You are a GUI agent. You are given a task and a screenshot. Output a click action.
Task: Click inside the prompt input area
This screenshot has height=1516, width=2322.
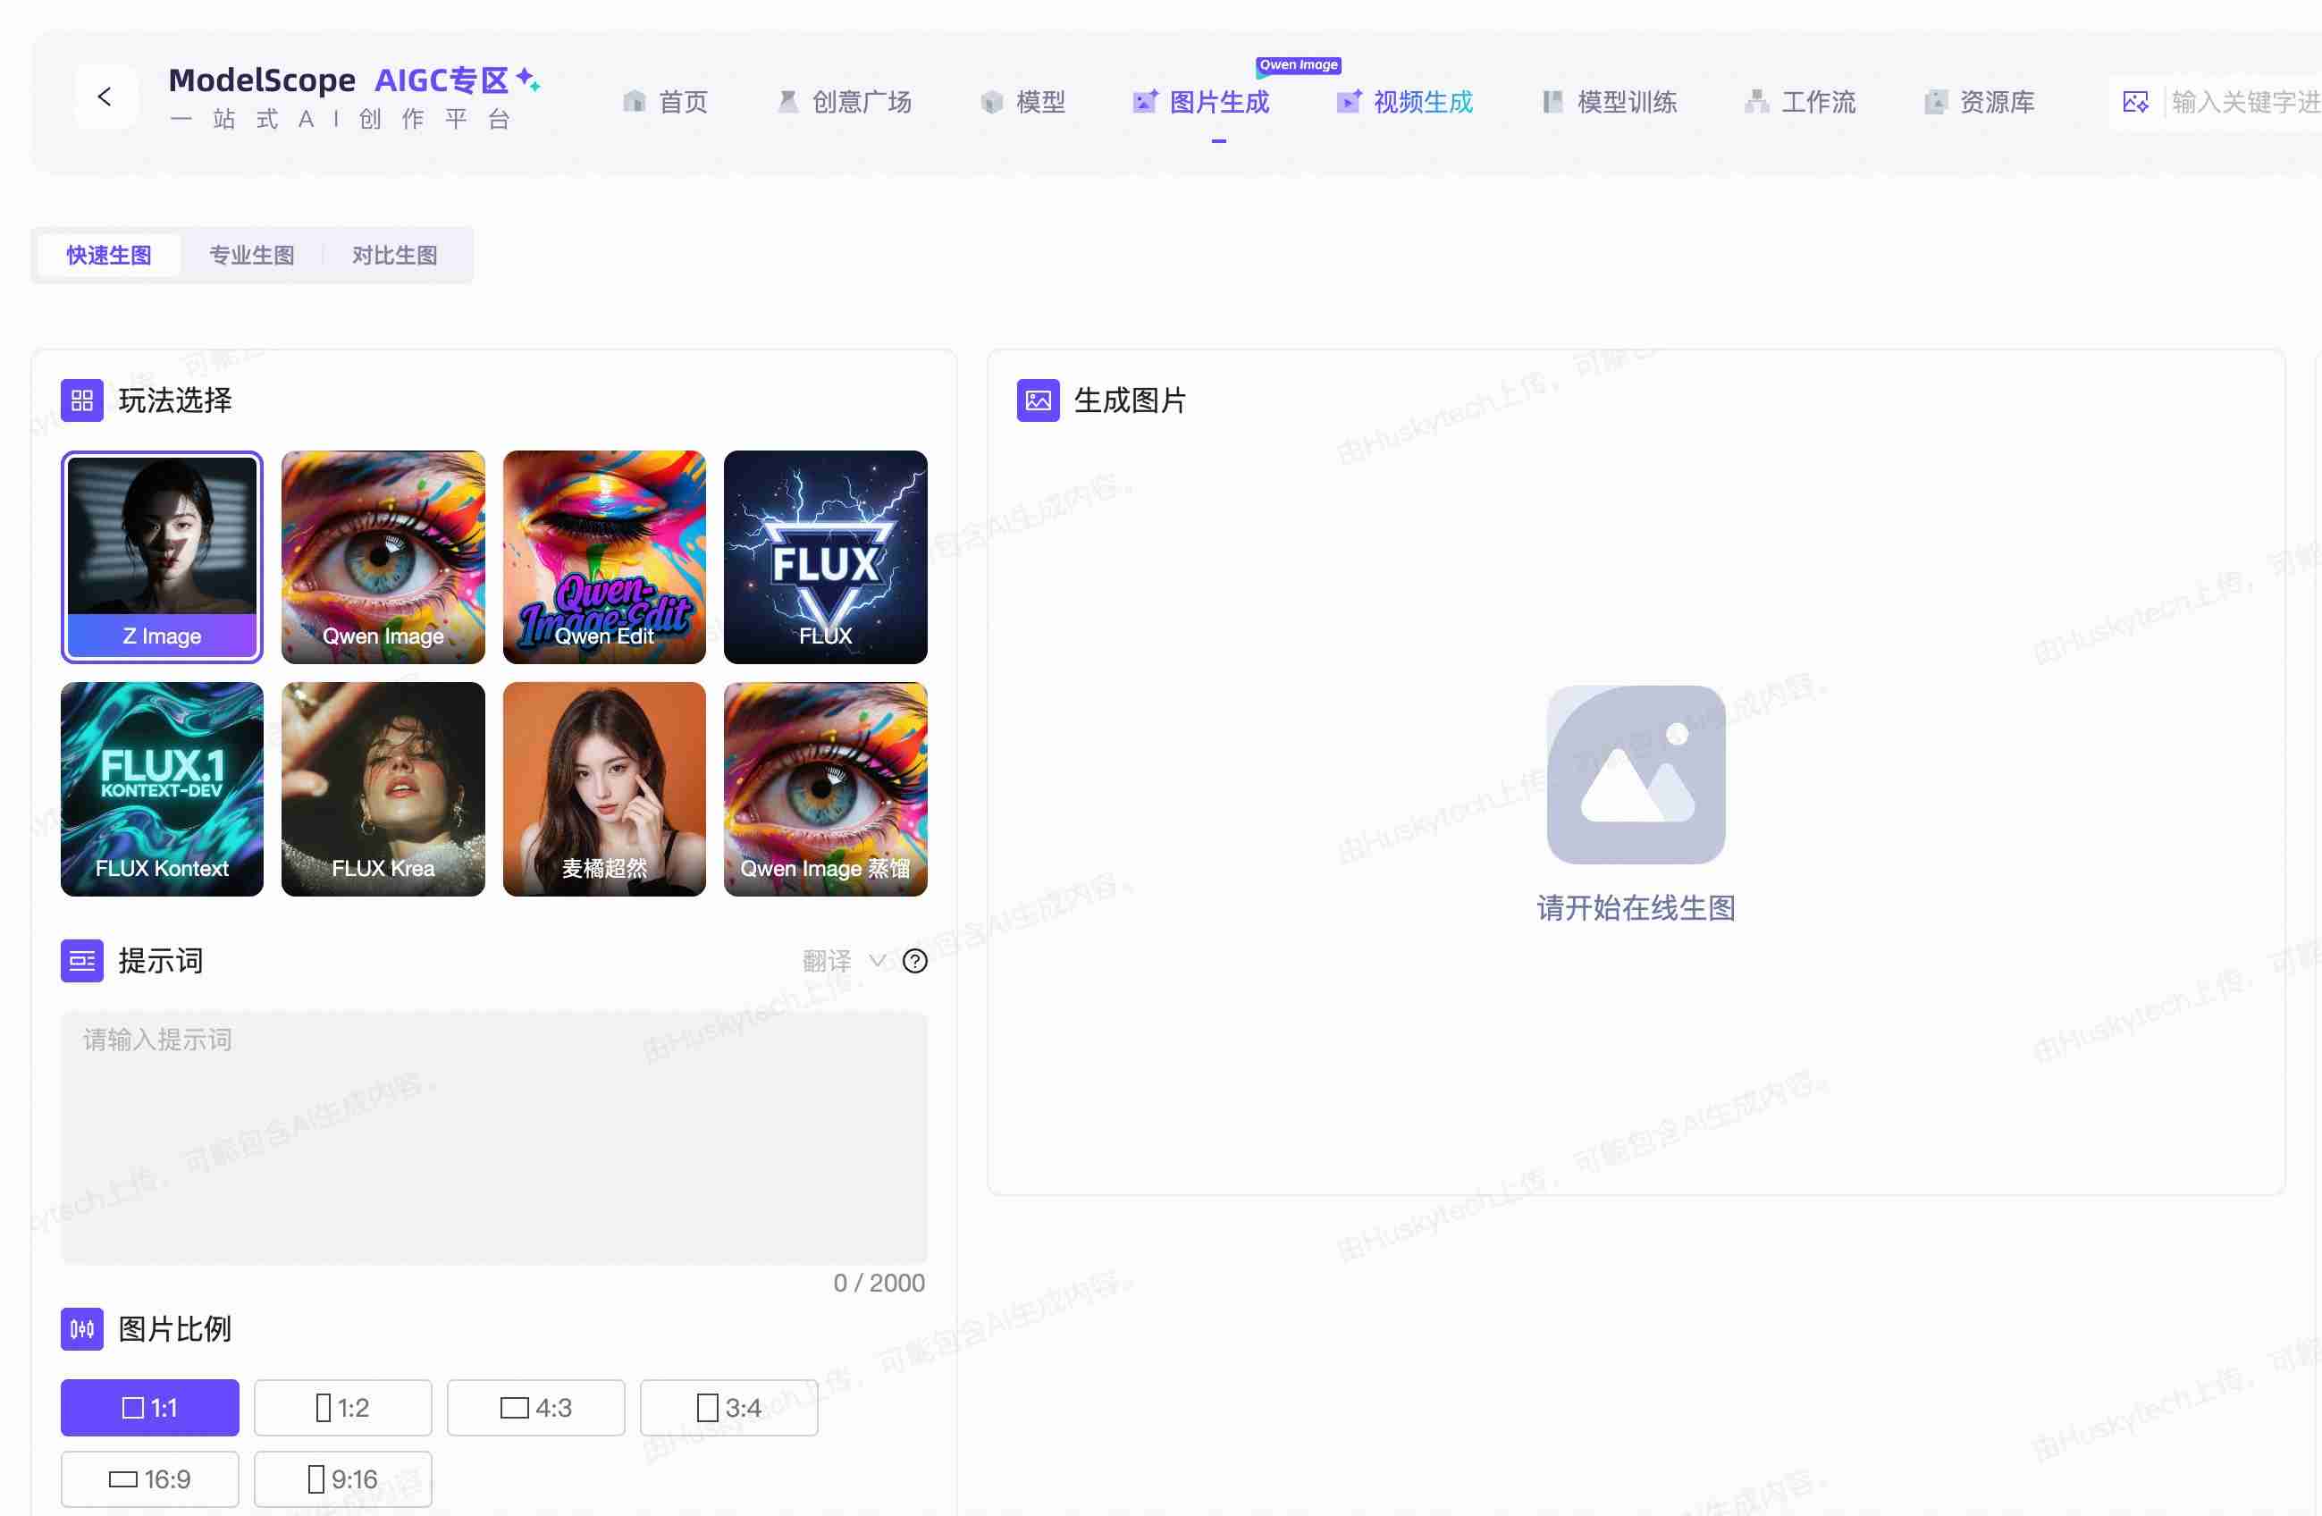493,1136
